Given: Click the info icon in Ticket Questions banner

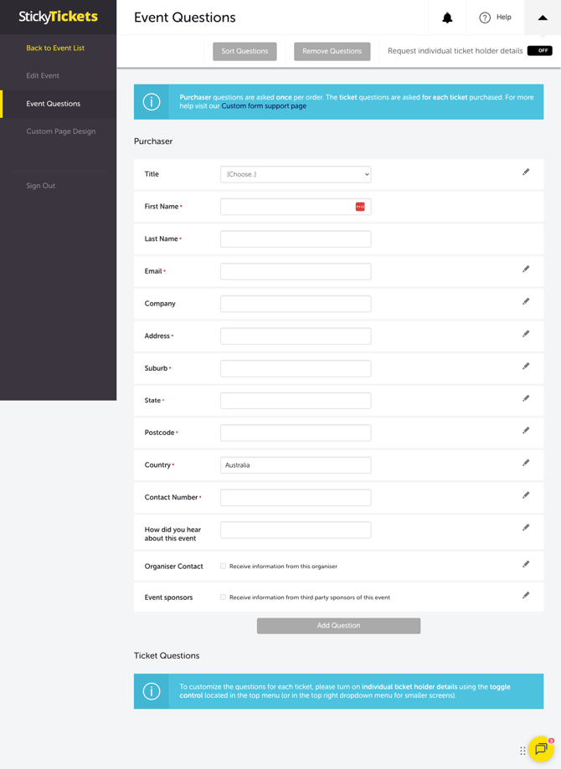Looking at the screenshot, I should tap(152, 691).
